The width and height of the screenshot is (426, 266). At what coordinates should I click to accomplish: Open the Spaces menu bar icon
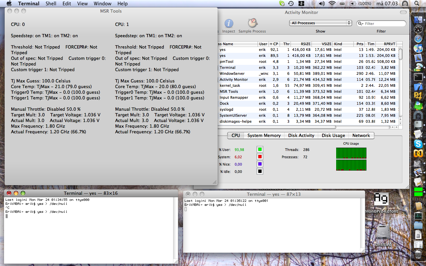[x=301, y=4]
